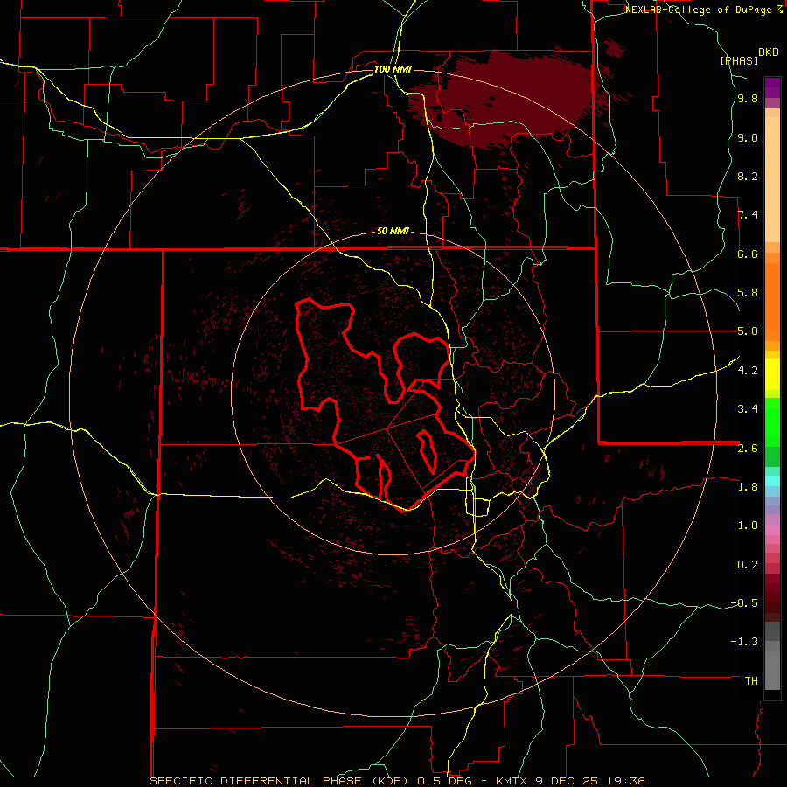The image size is (787, 787).
Task: Click the 0.2 scale value
Action: (748, 565)
